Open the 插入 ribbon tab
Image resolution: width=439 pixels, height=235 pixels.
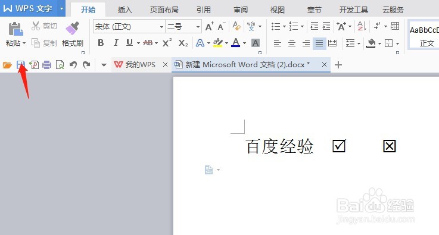125,10
